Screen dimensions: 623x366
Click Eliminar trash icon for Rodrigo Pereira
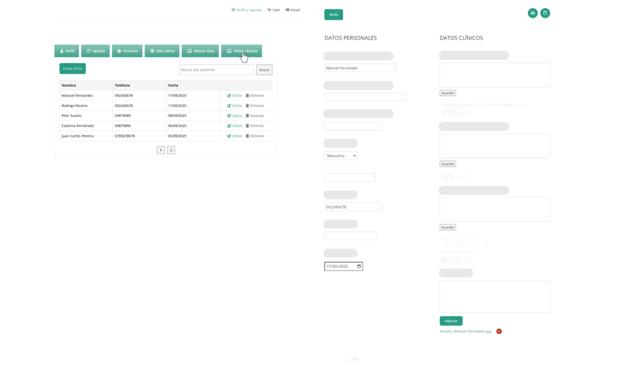pos(248,106)
